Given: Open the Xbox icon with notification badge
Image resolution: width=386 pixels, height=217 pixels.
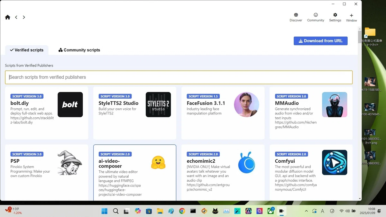Looking at the screenshot, I should click(271, 211).
